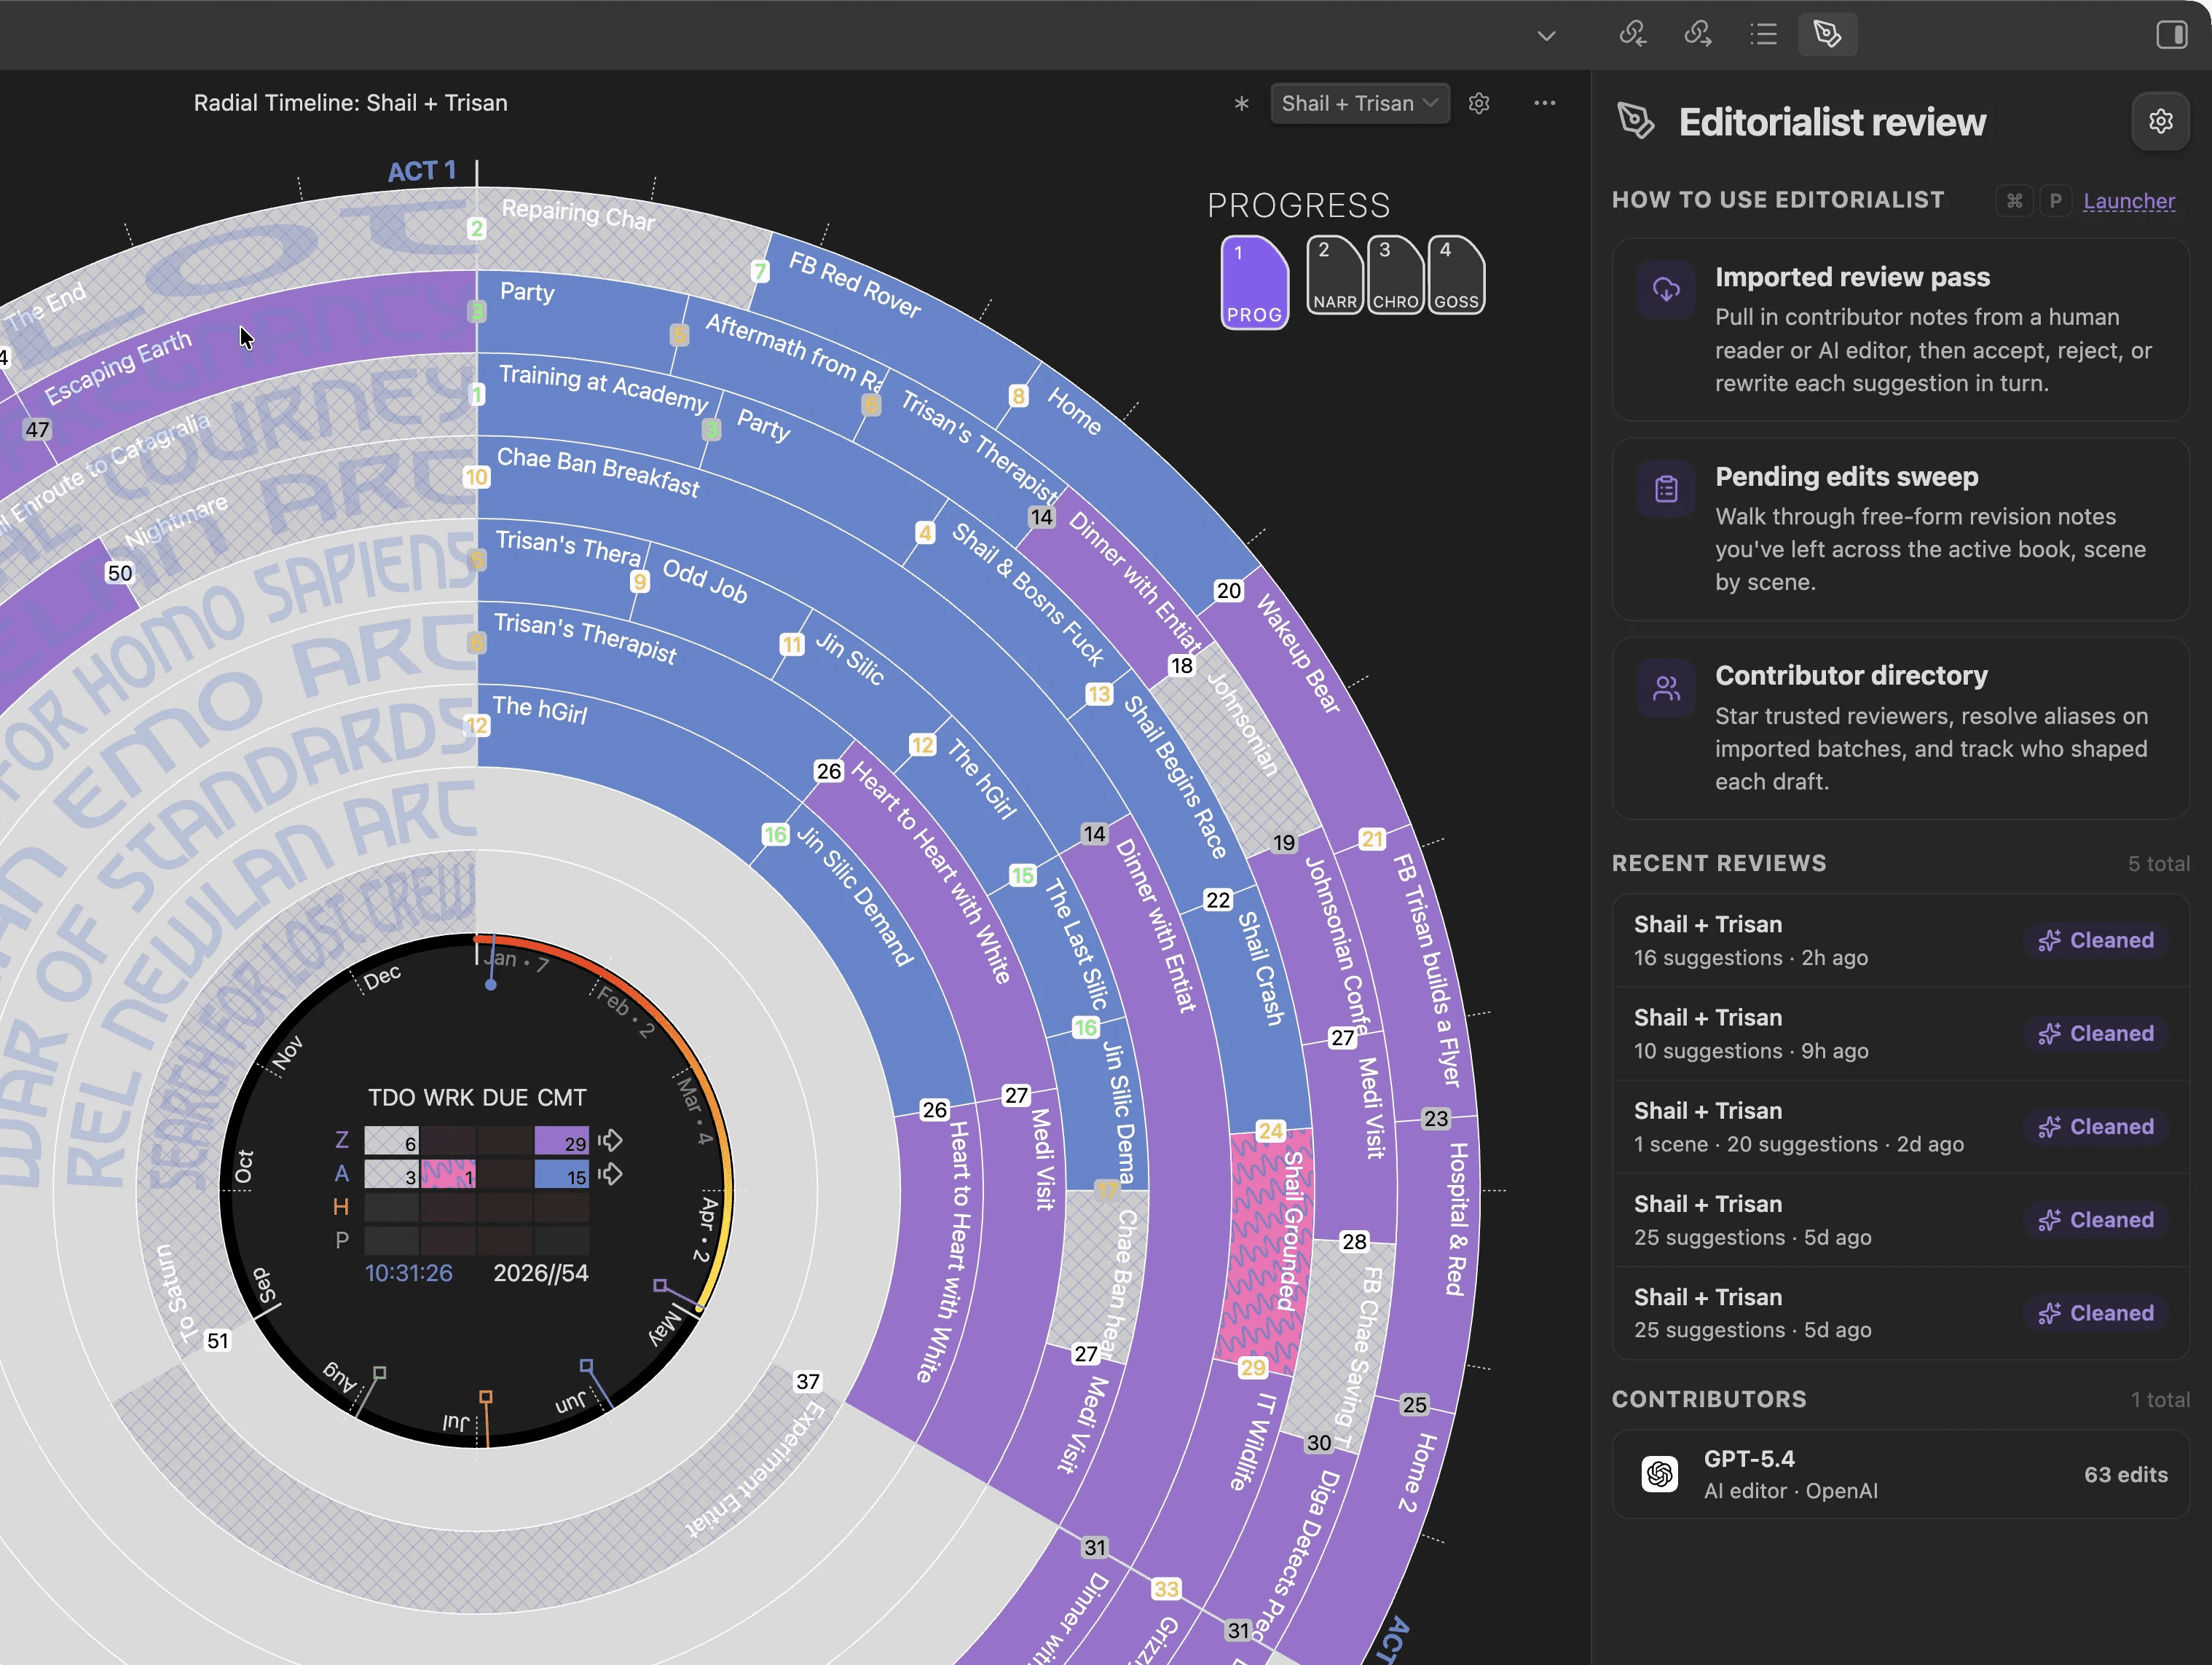The image size is (2212, 1665).
Task: Open backlinks pane via incoming link icon
Action: [x=1633, y=34]
